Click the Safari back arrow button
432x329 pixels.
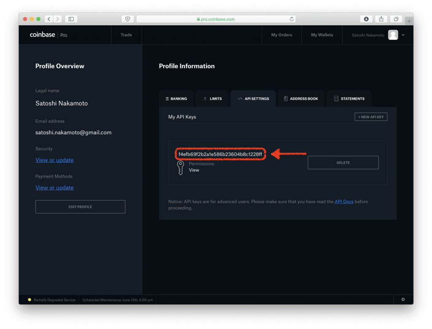pyautogui.click(x=49, y=19)
